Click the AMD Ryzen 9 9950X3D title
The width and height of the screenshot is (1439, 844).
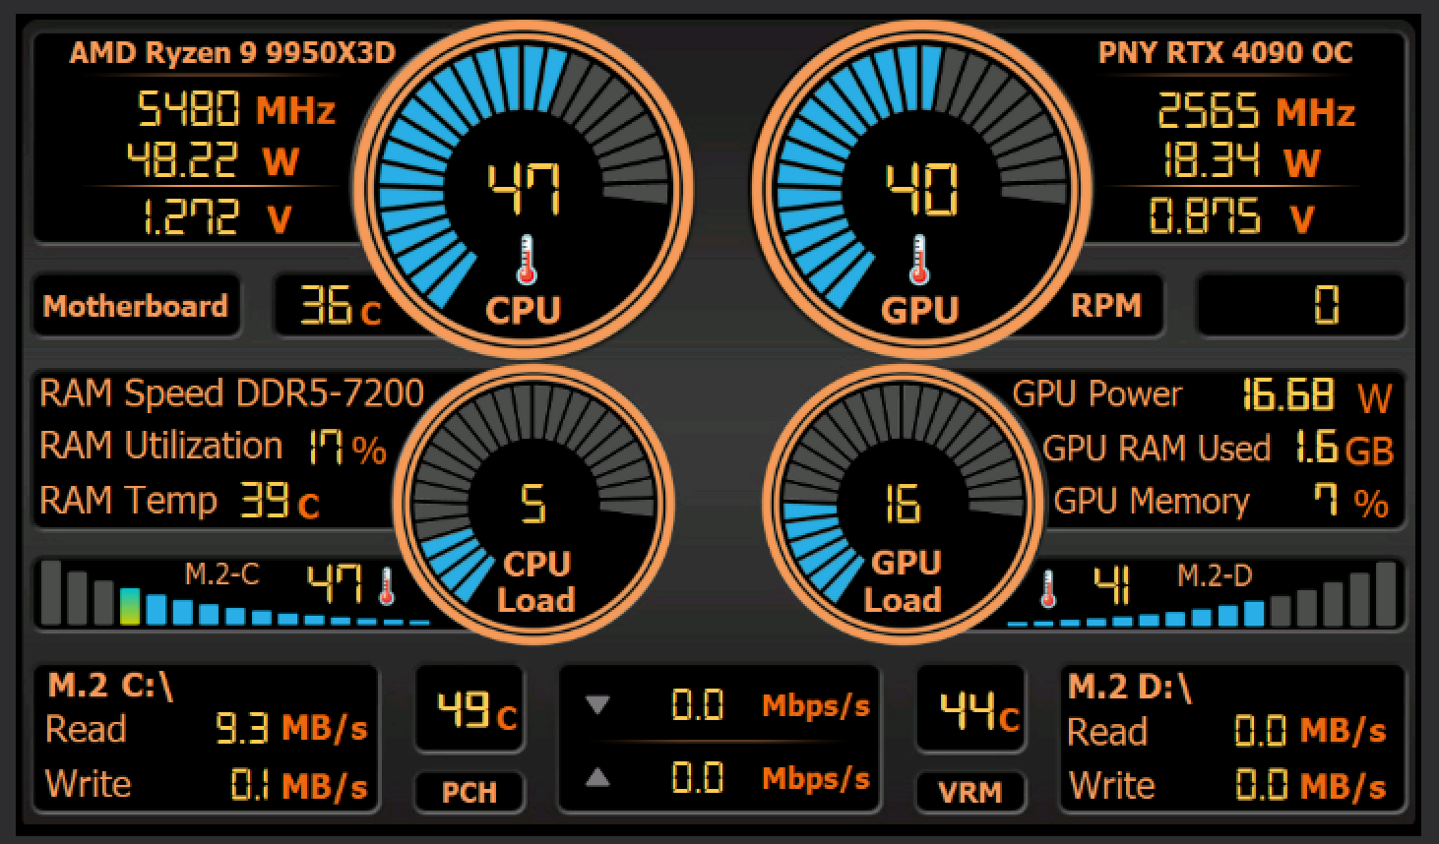click(232, 52)
